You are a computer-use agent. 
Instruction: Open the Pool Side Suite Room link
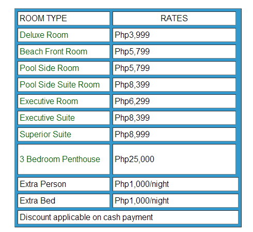tap(60, 84)
